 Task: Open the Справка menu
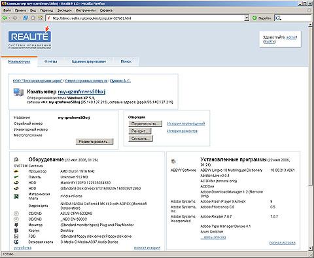click(x=106, y=10)
